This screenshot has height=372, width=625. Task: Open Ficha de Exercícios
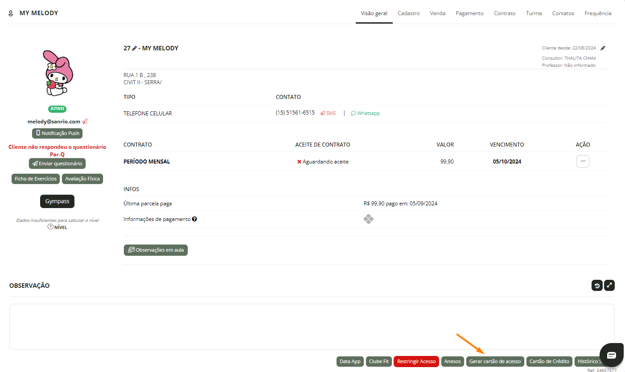[x=36, y=179]
